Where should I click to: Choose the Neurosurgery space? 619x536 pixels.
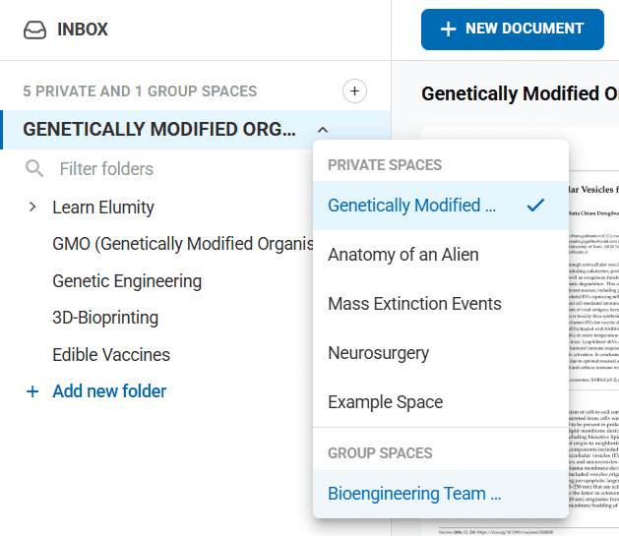pyautogui.click(x=378, y=353)
